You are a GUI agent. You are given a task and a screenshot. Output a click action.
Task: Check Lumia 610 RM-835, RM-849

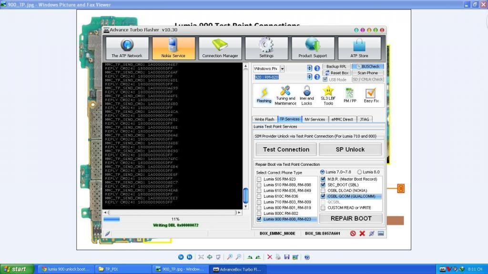pyautogui.click(x=259, y=191)
